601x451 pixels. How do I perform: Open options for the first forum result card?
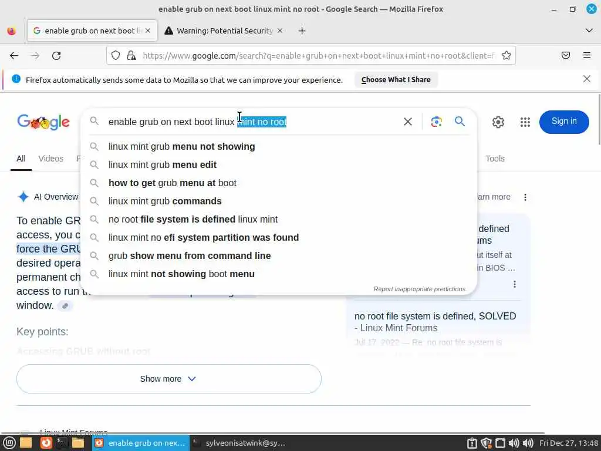pos(514,284)
